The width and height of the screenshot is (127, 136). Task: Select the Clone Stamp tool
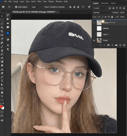point(2,50)
